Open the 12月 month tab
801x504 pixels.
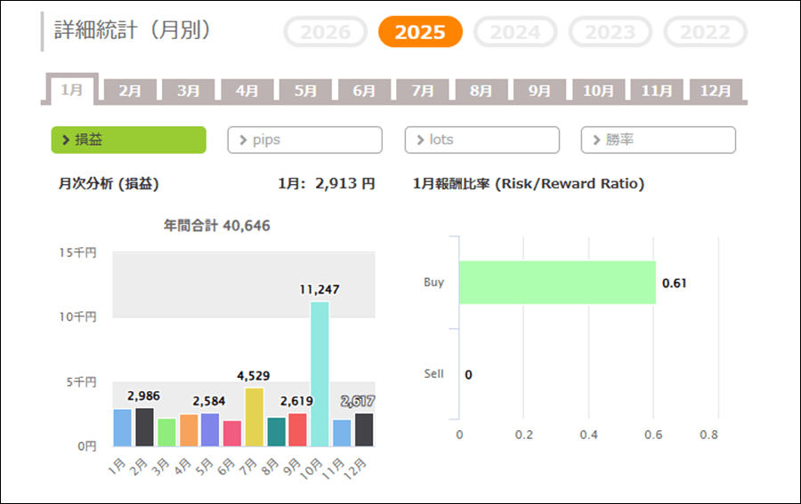716,91
